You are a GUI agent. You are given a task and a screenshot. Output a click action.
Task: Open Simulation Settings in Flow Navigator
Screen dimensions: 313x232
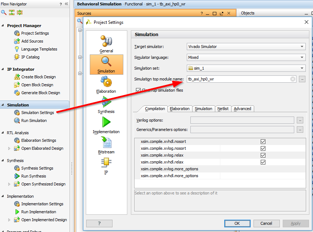pos(38,113)
